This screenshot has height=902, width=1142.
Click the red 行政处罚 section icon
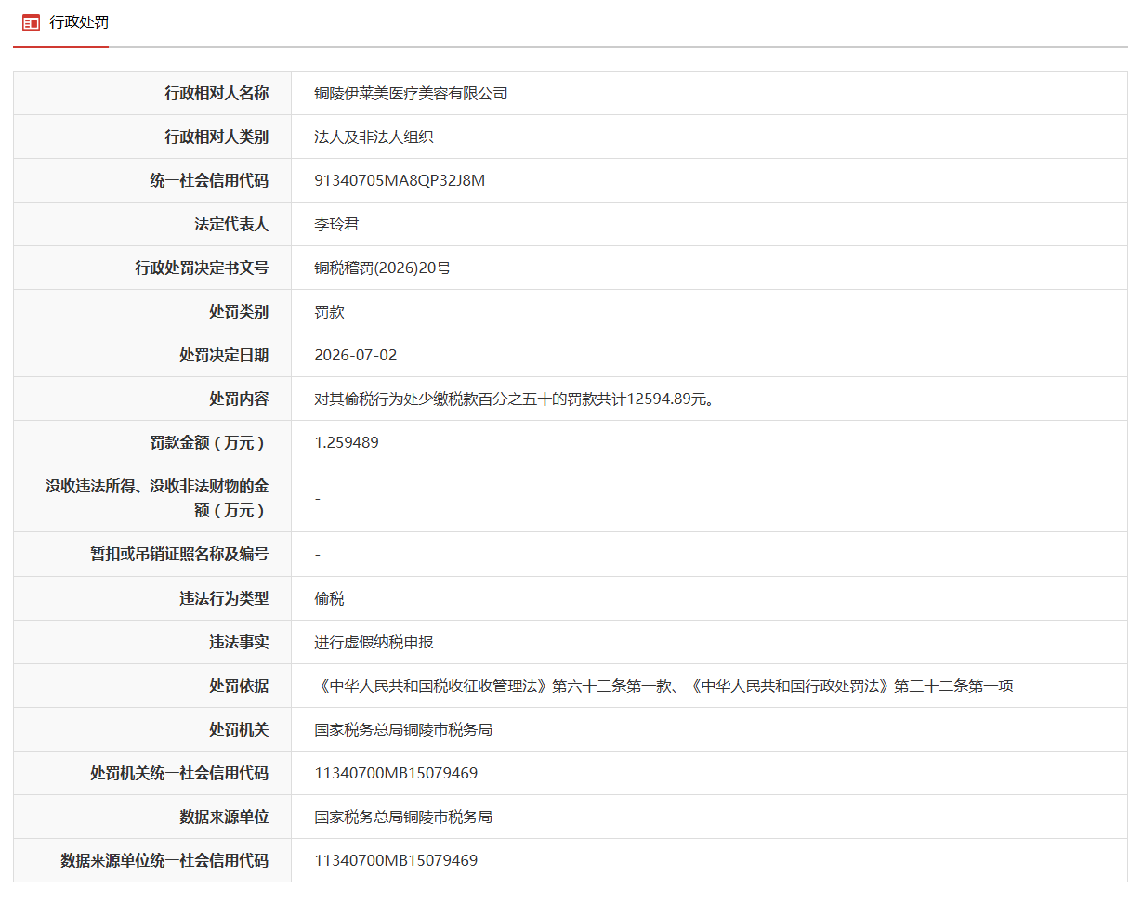pos(32,22)
